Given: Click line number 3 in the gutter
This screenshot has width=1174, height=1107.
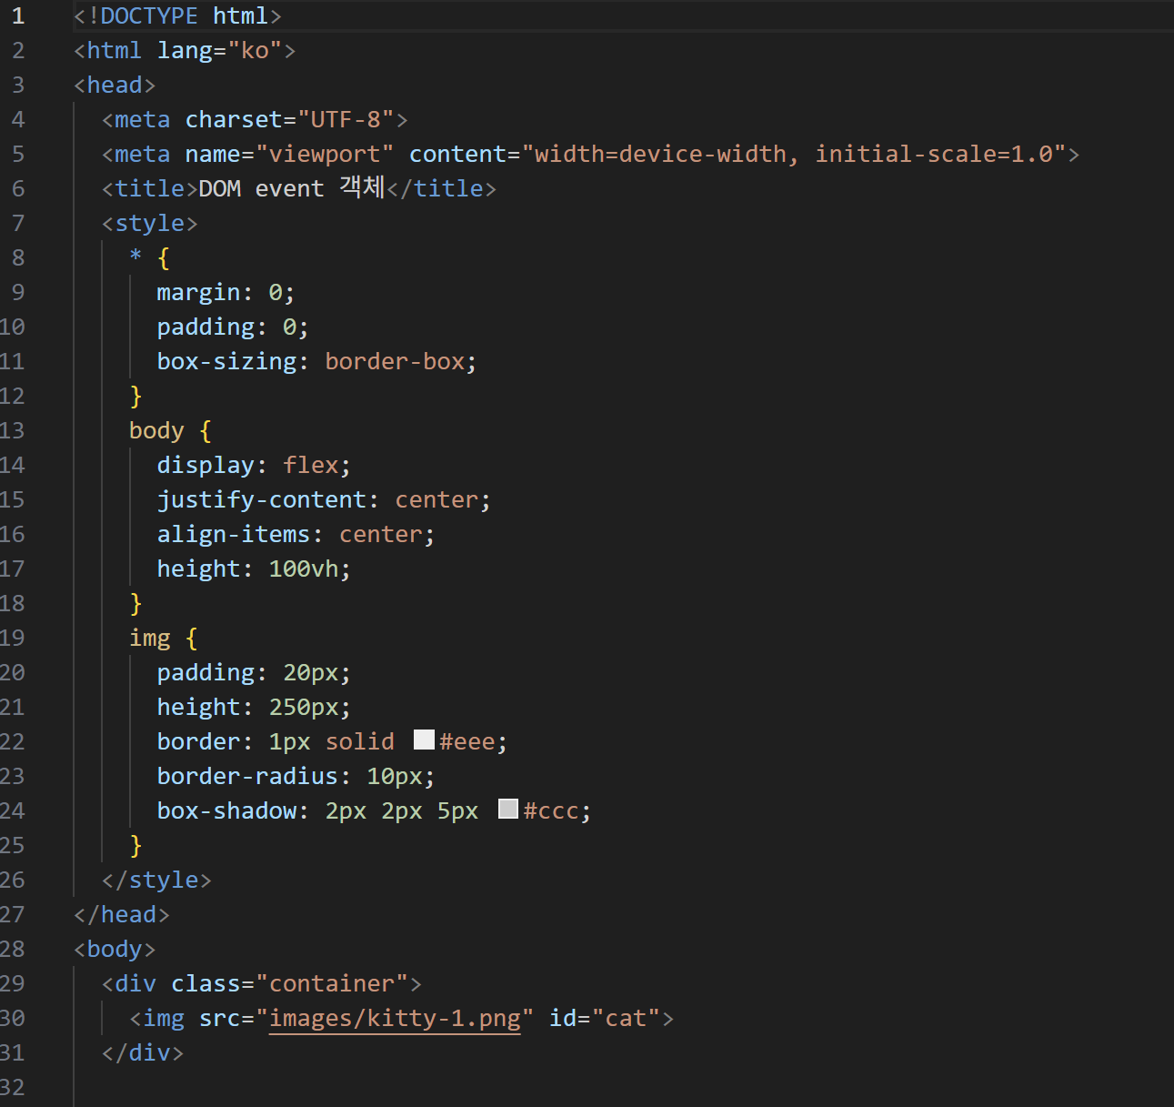Looking at the screenshot, I should (18, 85).
